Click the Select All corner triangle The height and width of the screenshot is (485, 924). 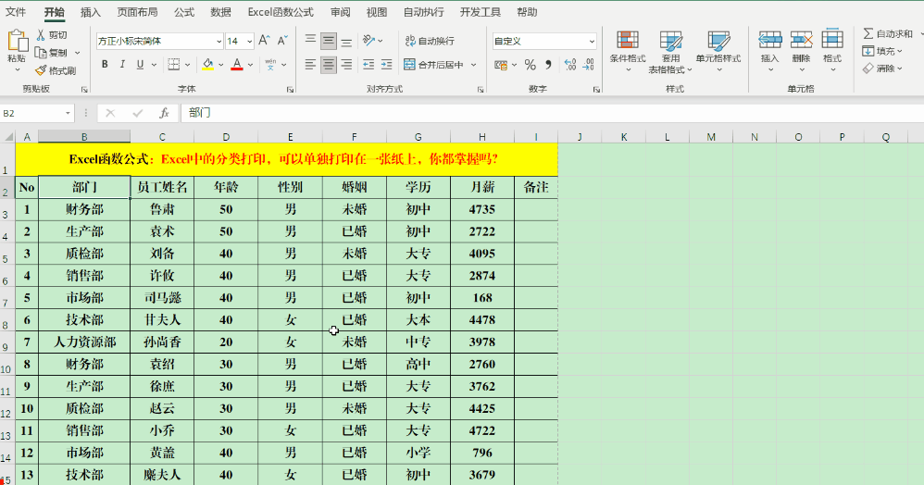click(x=8, y=137)
